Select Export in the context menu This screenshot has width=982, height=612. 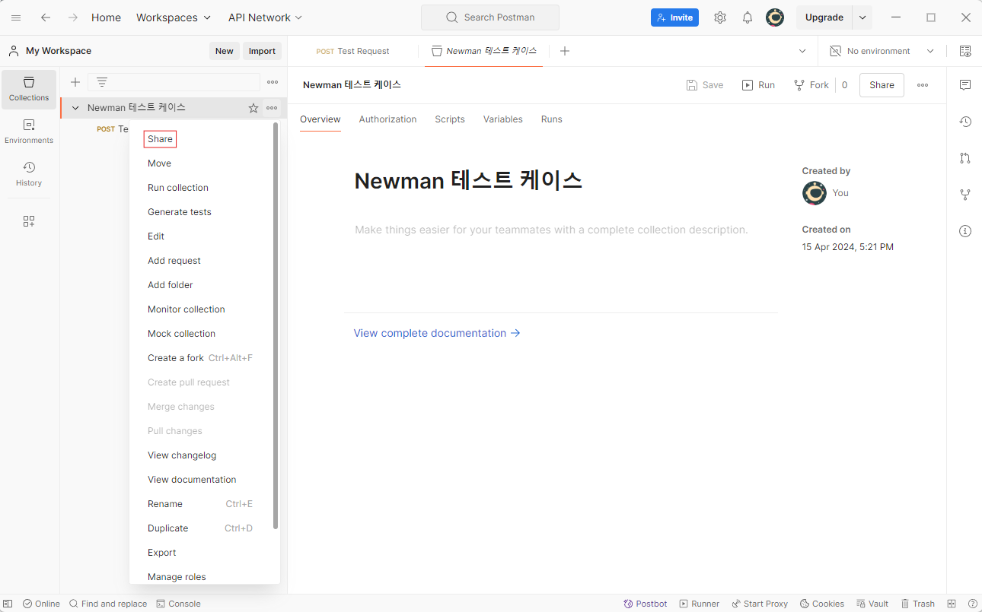point(162,553)
